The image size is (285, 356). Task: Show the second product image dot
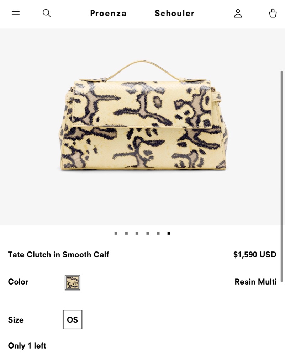(x=127, y=233)
